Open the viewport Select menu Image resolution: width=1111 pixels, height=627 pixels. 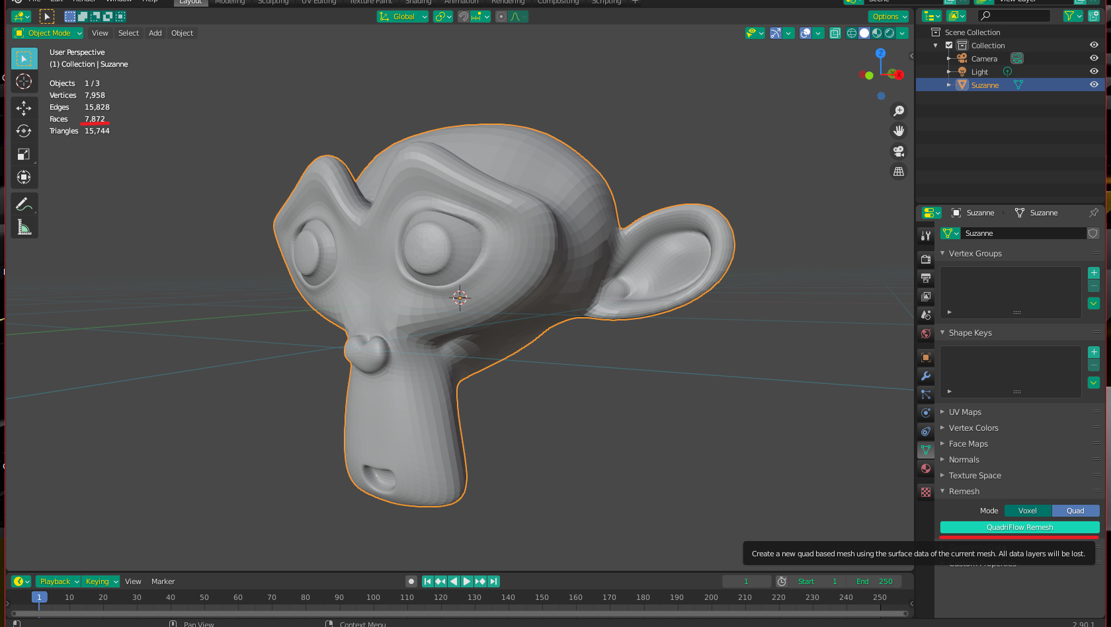(x=128, y=33)
